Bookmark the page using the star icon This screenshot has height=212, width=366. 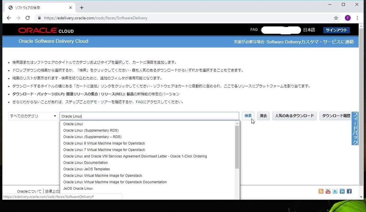(336, 18)
